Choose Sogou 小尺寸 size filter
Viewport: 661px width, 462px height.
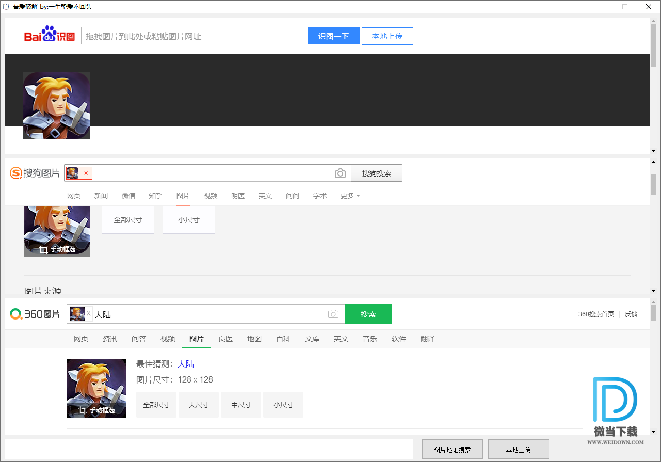[x=189, y=219]
